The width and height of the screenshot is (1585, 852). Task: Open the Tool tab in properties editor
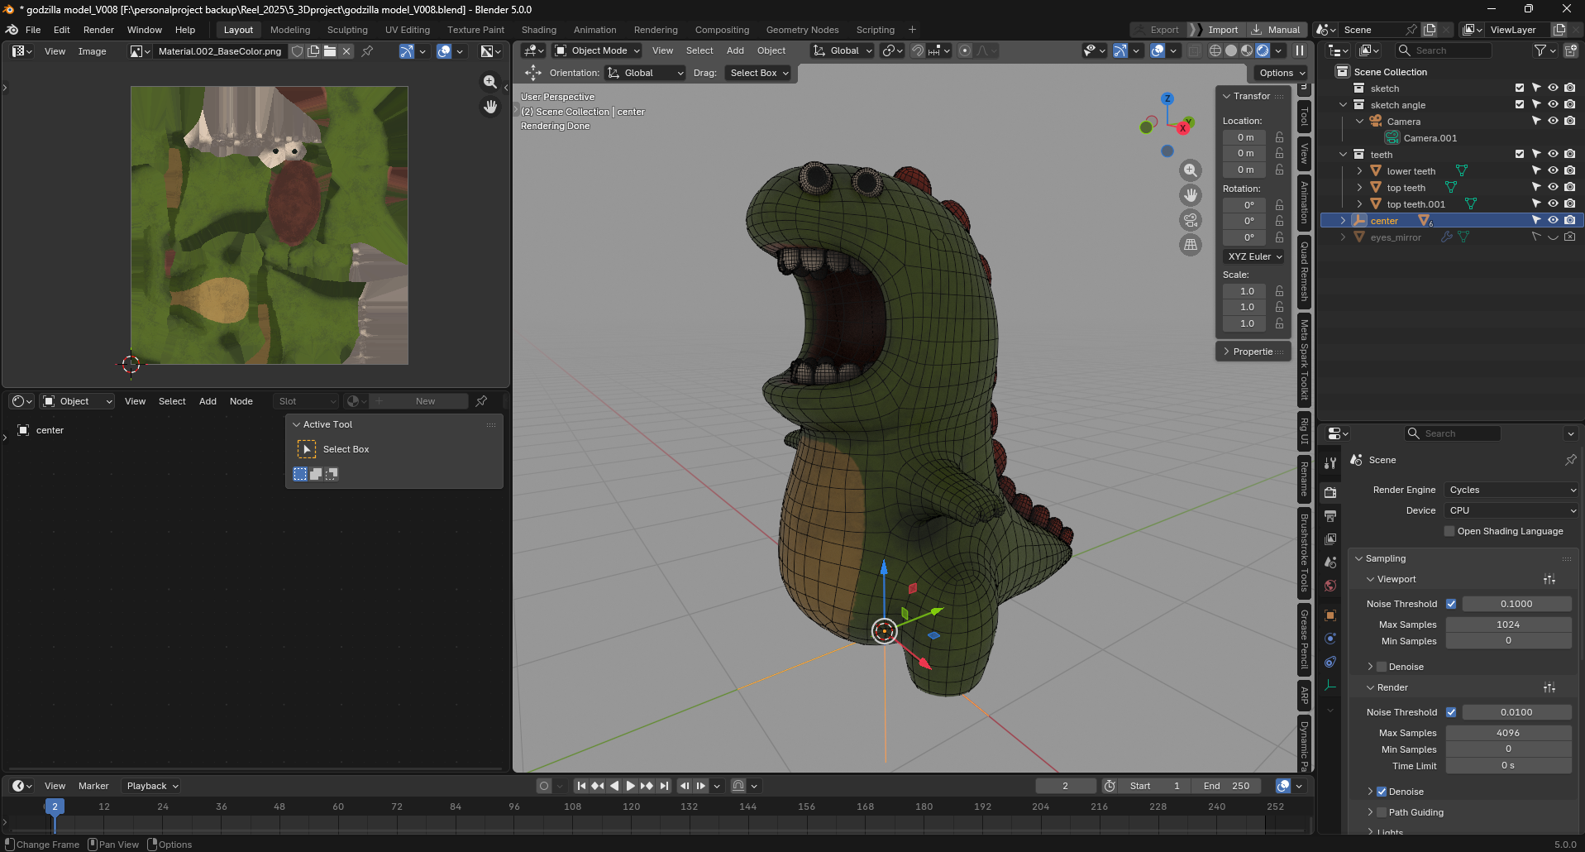tap(1330, 463)
